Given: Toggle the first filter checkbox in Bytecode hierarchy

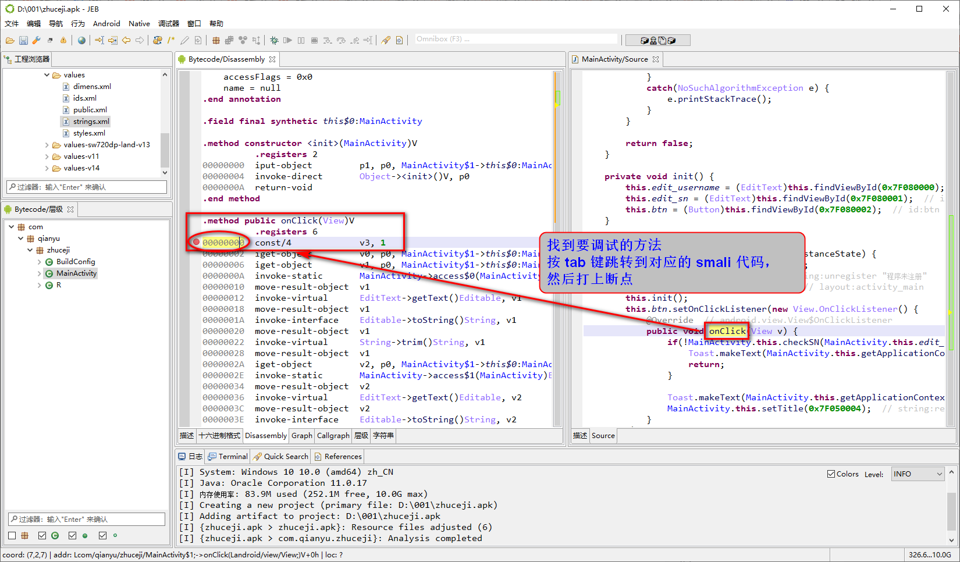Looking at the screenshot, I should pyautogui.click(x=12, y=535).
